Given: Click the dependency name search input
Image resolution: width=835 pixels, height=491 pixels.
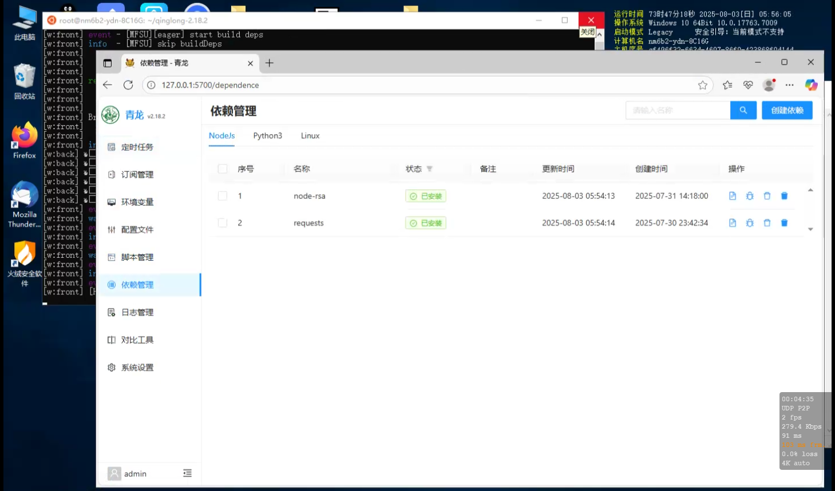Looking at the screenshot, I should pos(678,110).
